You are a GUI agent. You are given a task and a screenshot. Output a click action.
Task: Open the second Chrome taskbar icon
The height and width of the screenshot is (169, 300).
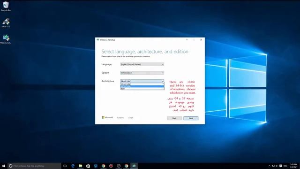(126, 166)
